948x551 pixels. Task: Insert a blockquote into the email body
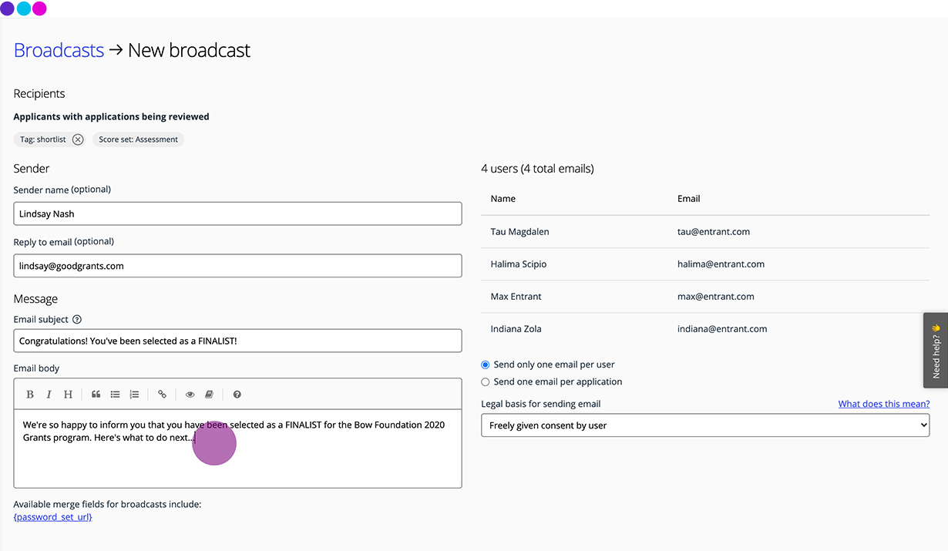96,394
